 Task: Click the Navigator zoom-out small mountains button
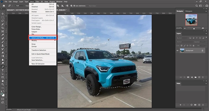coord(185,28)
